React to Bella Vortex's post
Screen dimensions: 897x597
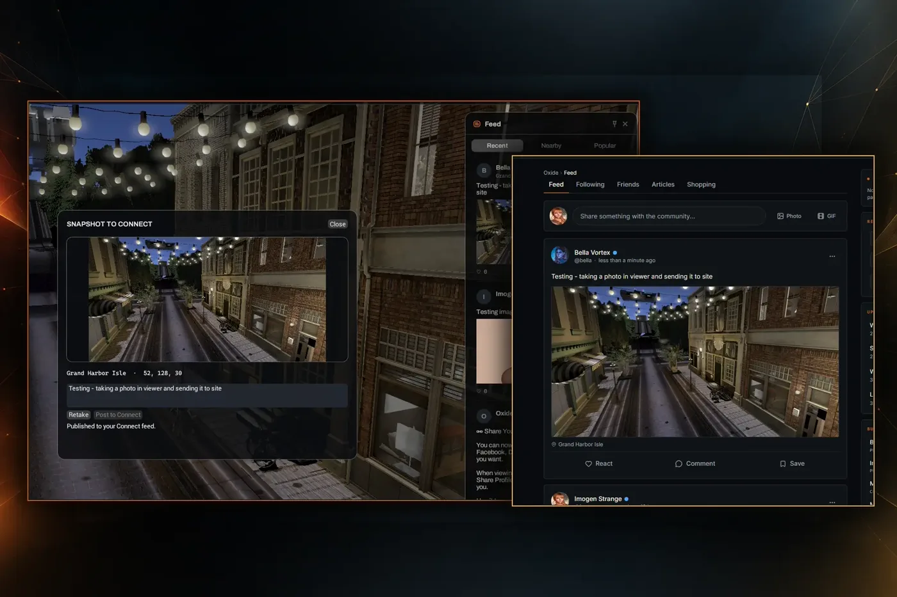(599, 463)
